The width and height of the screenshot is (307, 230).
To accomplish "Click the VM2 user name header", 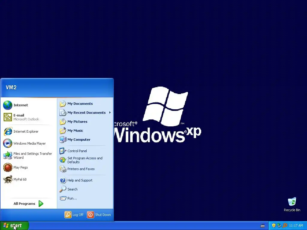I will [11, 87].
